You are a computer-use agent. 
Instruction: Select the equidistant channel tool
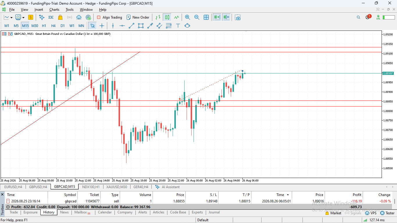(159, 26)
